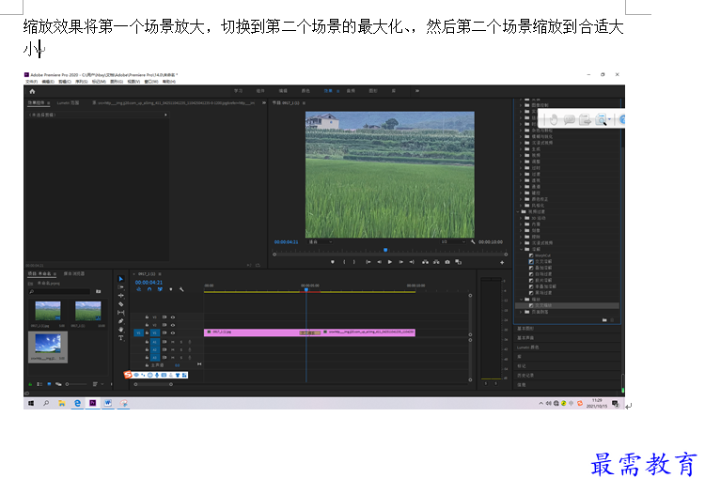Collapse the folder containing WarpCut in the effects panel

(522, 249)
